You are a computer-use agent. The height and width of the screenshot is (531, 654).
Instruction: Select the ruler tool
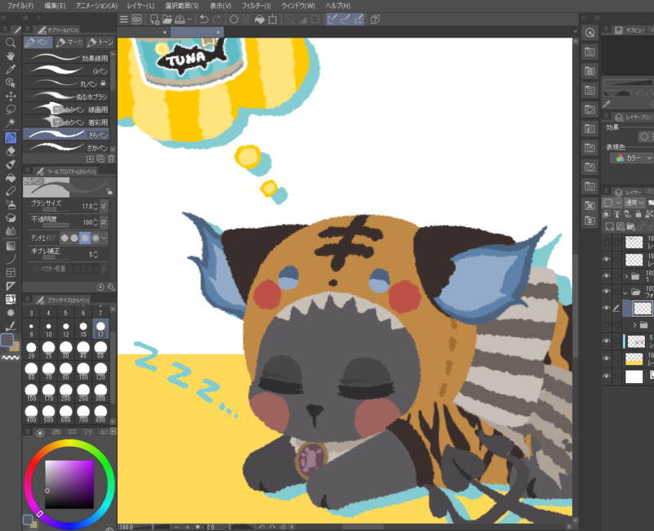click(11, 287)
